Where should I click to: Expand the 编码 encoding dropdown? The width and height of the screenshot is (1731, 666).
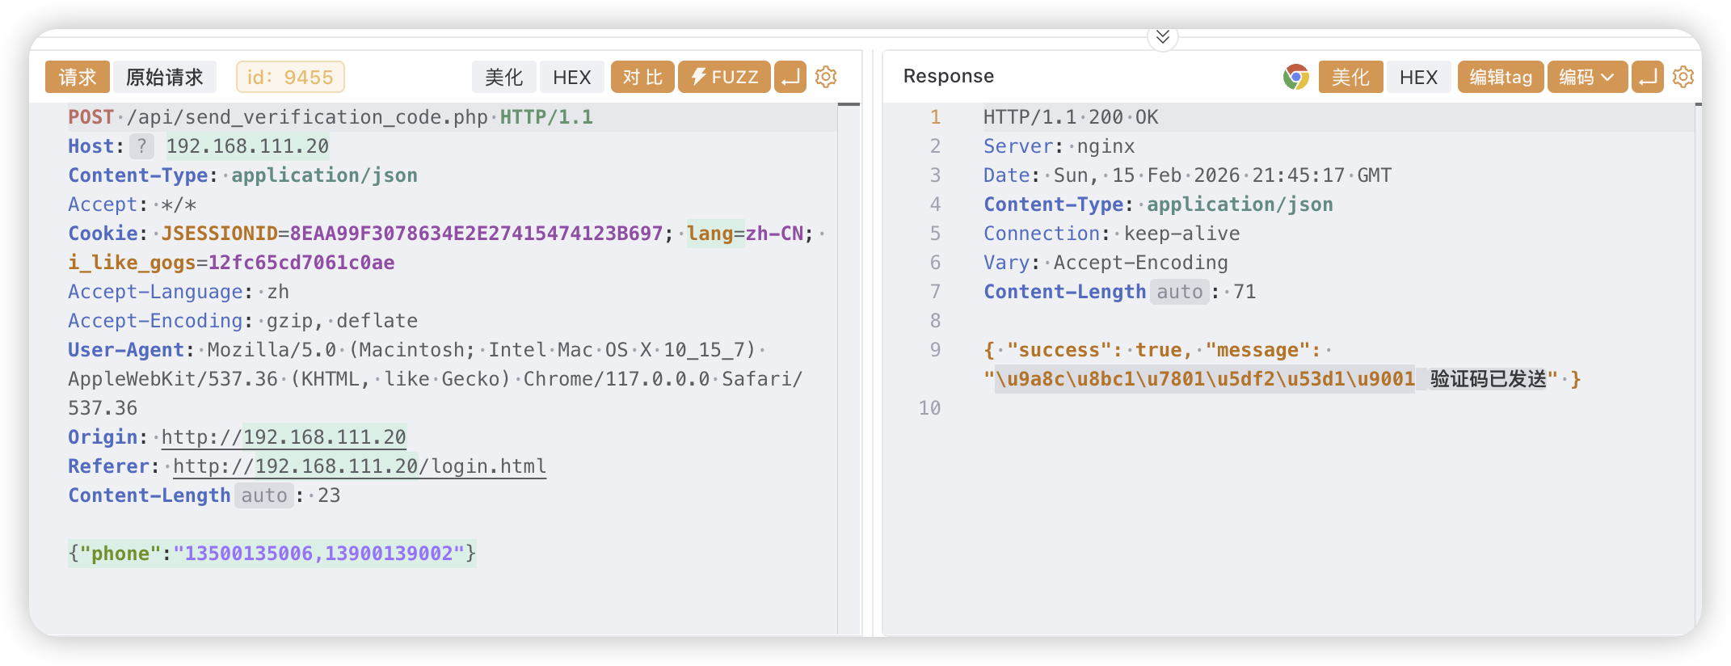coord(1587,77)
